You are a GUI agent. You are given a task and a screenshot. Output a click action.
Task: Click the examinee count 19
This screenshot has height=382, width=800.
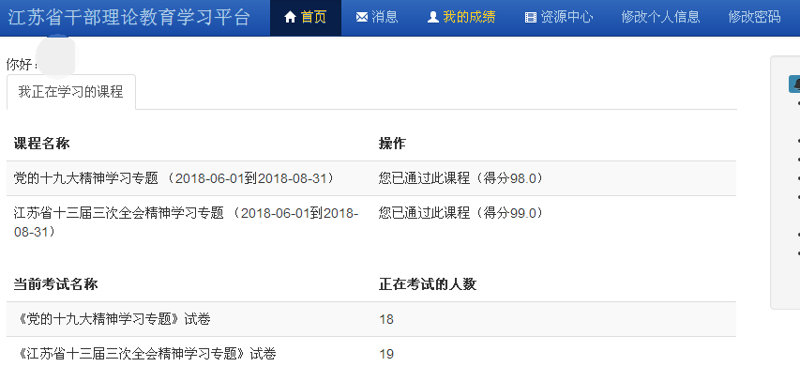pyautogui.click(x=386, y=354)
